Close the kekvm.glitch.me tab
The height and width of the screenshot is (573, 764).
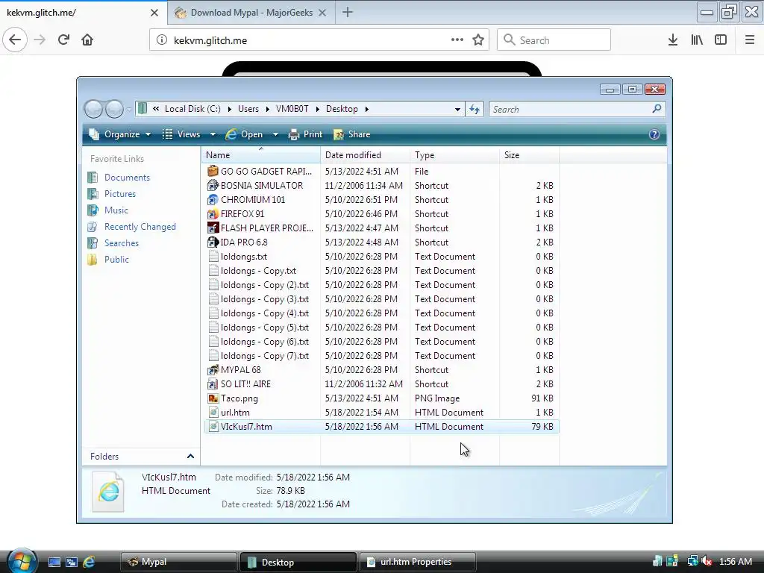pyautogui.click(x=154, y=13)
